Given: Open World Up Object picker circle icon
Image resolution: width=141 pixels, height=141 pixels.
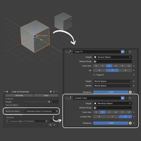Looking at the screenshot, I should [x=57, y=111].
